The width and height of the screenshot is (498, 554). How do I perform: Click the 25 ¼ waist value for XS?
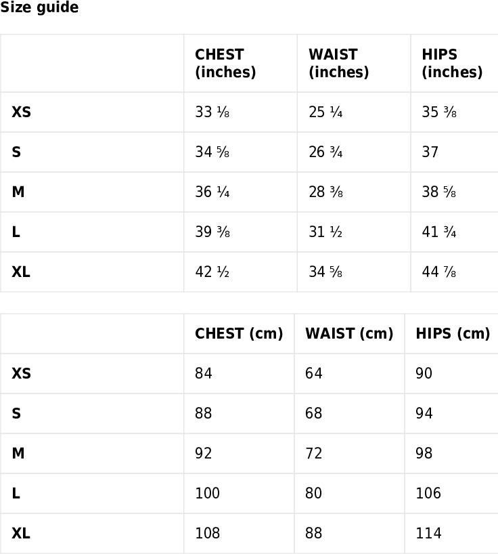point(325,112)
